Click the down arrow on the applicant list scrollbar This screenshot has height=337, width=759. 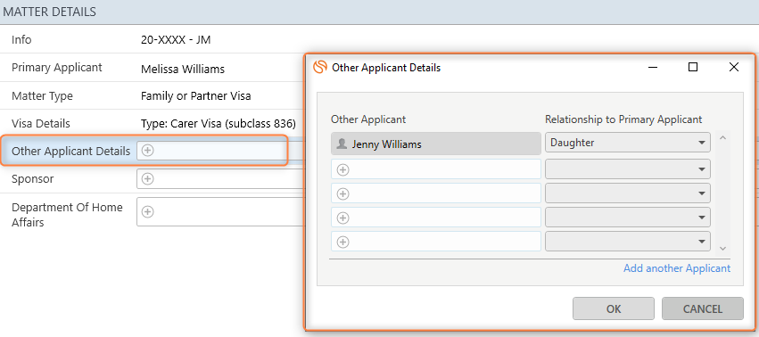(x=722, y=249)
